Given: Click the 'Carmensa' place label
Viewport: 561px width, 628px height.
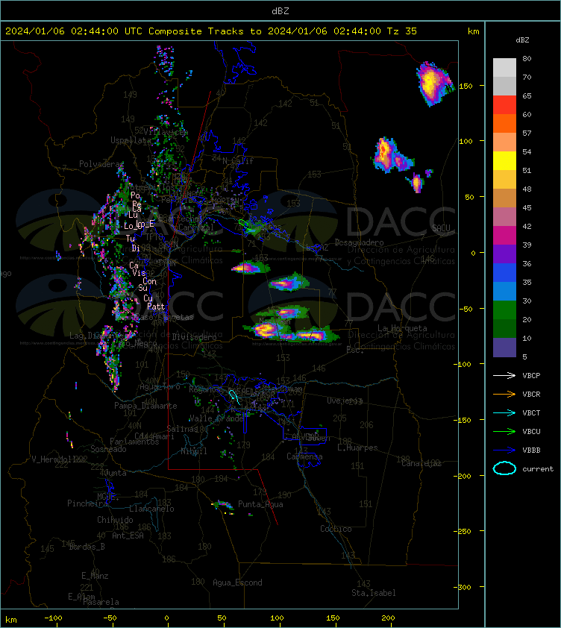Looking at the screenshot, I should click(304, 456).
